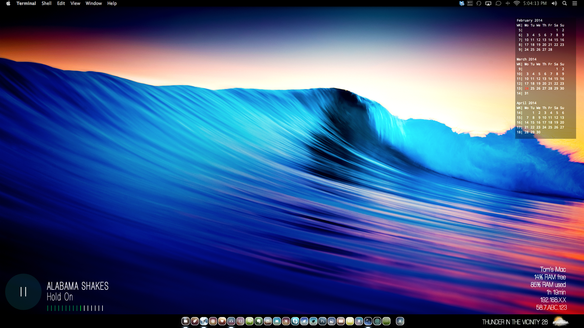Open the Window menu
Screen dimensions: 584x328
pyautogui.click(x=93, y=3)
